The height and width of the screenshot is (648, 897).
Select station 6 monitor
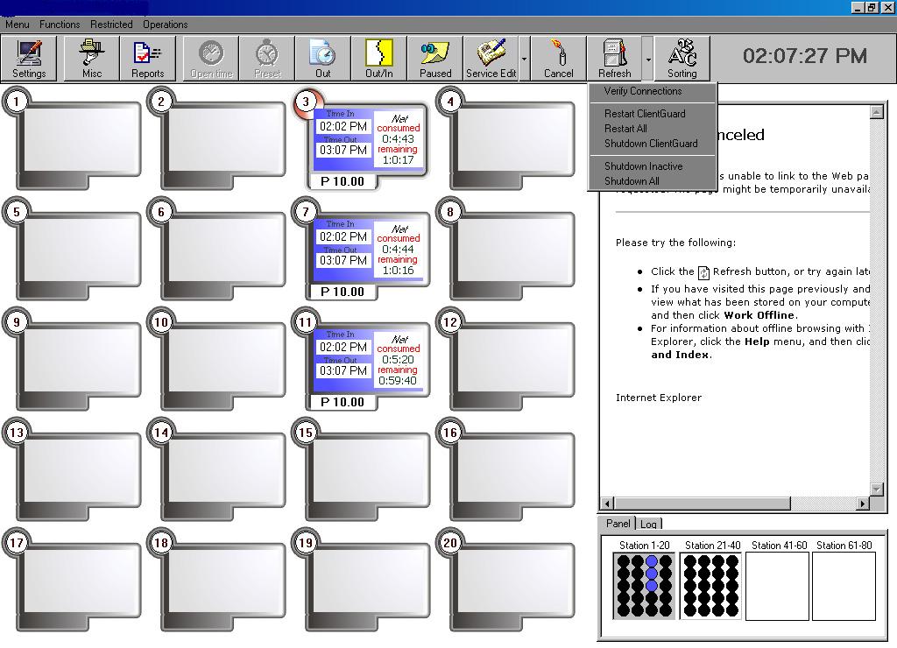tap(217, 248)
